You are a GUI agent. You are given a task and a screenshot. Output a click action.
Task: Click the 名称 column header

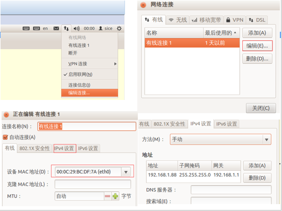tap(174, 33)
